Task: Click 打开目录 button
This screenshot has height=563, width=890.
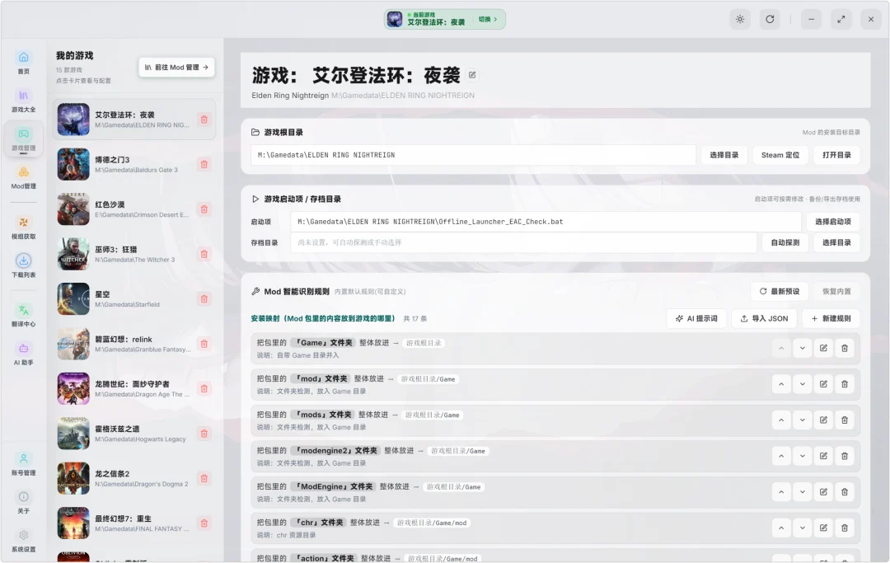Action: click(x=836, y=155)
